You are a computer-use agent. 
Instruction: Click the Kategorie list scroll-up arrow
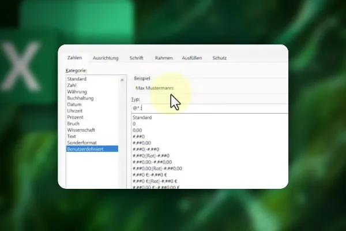pos(122,80)
